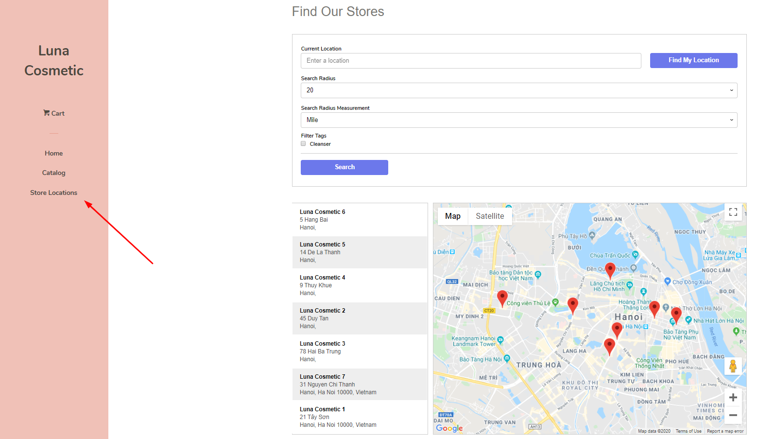Tick the Cleanser filter checkbox
This screenshot has height=439, width=775.
[303, 144]
